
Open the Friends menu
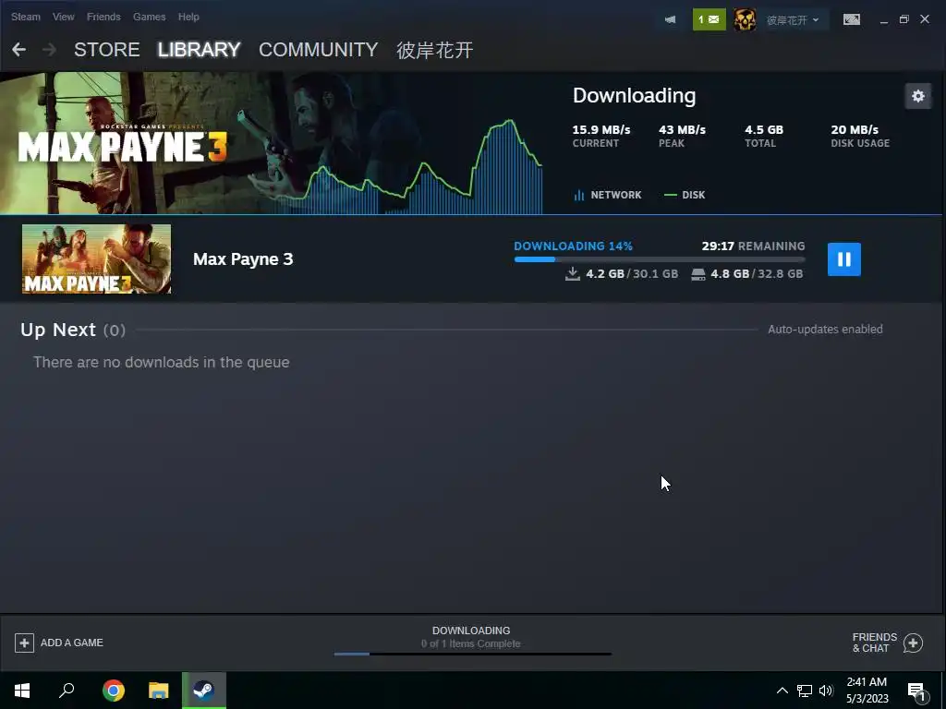pos(103,17)
